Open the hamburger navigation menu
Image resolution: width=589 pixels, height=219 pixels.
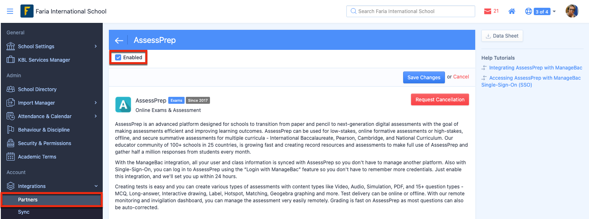coord(10,11)
